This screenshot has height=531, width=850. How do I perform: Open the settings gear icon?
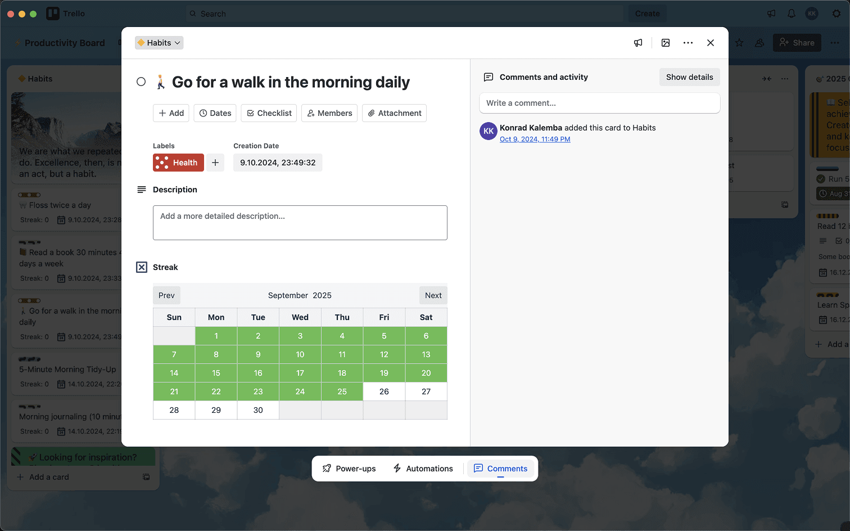point(837,13)
